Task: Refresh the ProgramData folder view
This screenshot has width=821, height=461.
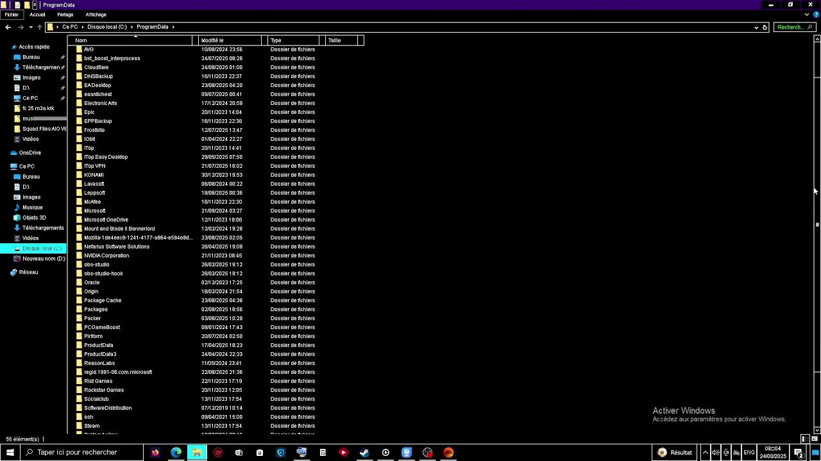Action: [765, 27]
